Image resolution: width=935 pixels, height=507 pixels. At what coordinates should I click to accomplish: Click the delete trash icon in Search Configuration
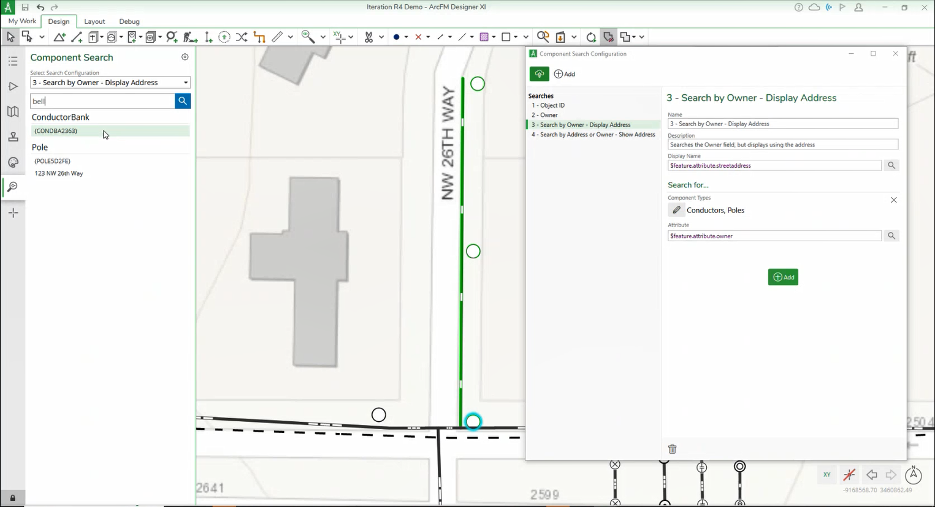pyautogui.click(x=672, y=449)
